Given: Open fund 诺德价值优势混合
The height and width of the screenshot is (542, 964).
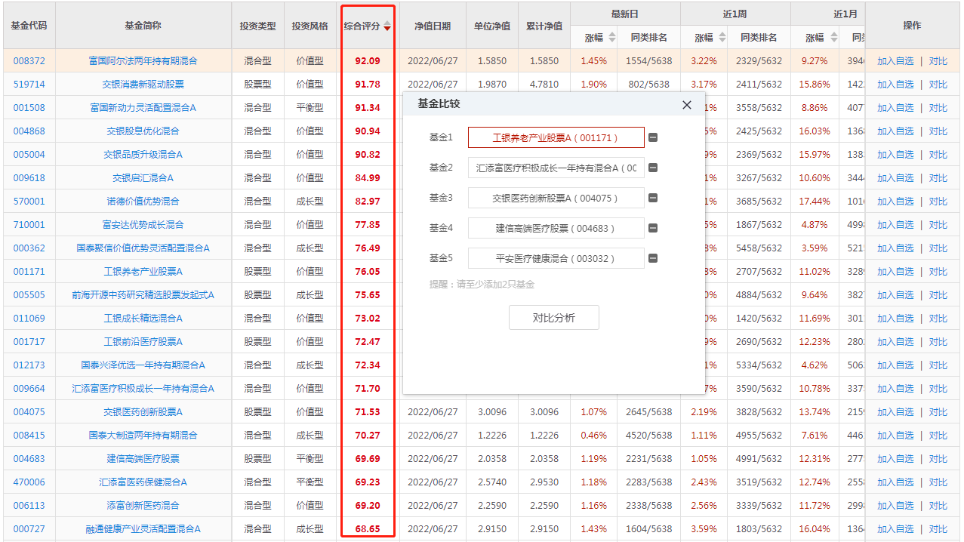Looking at the screenshot, I should 143,202.
